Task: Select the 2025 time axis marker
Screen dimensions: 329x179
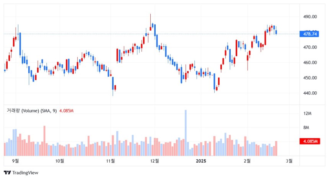Action: (x=201, y=161)
